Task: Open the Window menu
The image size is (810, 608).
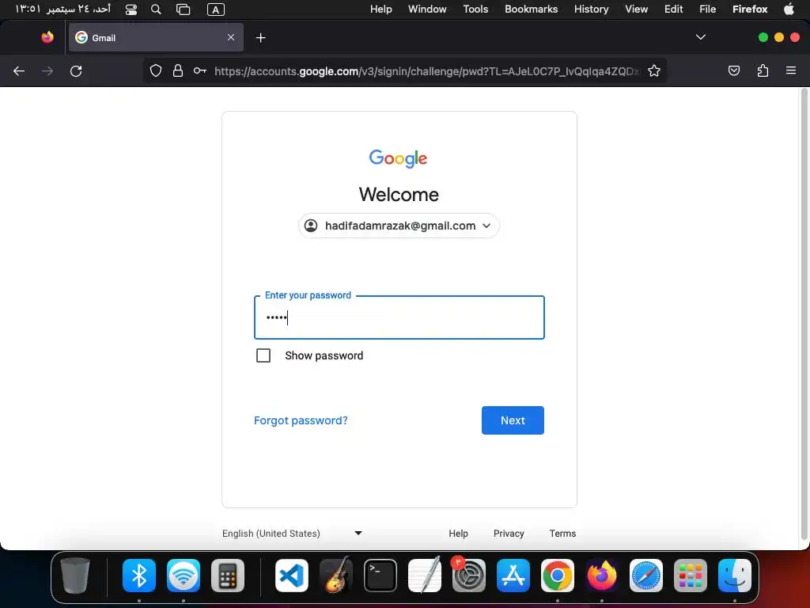Action: coord(427,9)
